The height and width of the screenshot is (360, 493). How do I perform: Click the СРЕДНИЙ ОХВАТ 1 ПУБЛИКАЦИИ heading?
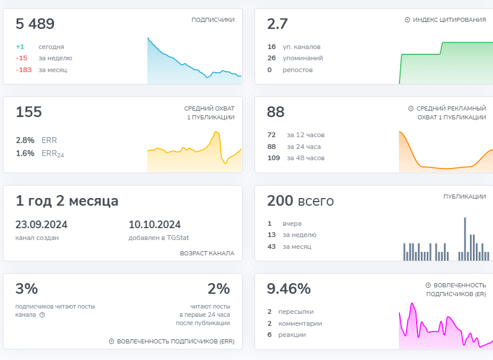(209, 113)
